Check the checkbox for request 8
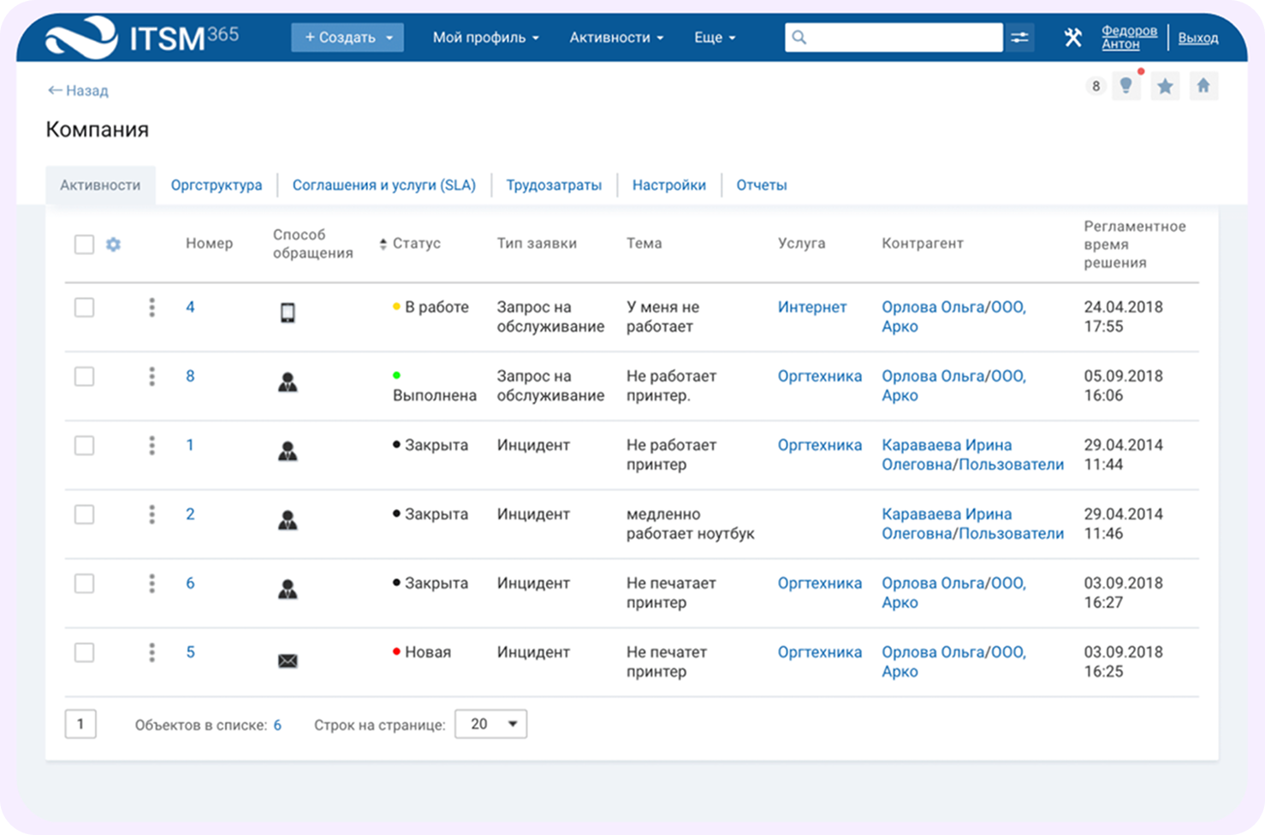The height and width of the screenshot is (835, 1265). click(x=84, y=376)
